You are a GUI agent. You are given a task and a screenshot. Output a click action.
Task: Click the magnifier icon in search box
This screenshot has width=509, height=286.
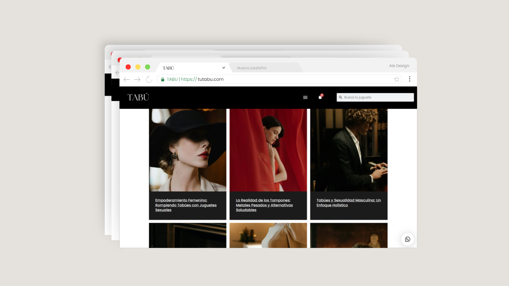341,98
